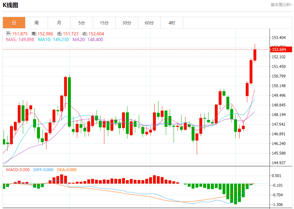Select the 日 daily chart tab

14,23
